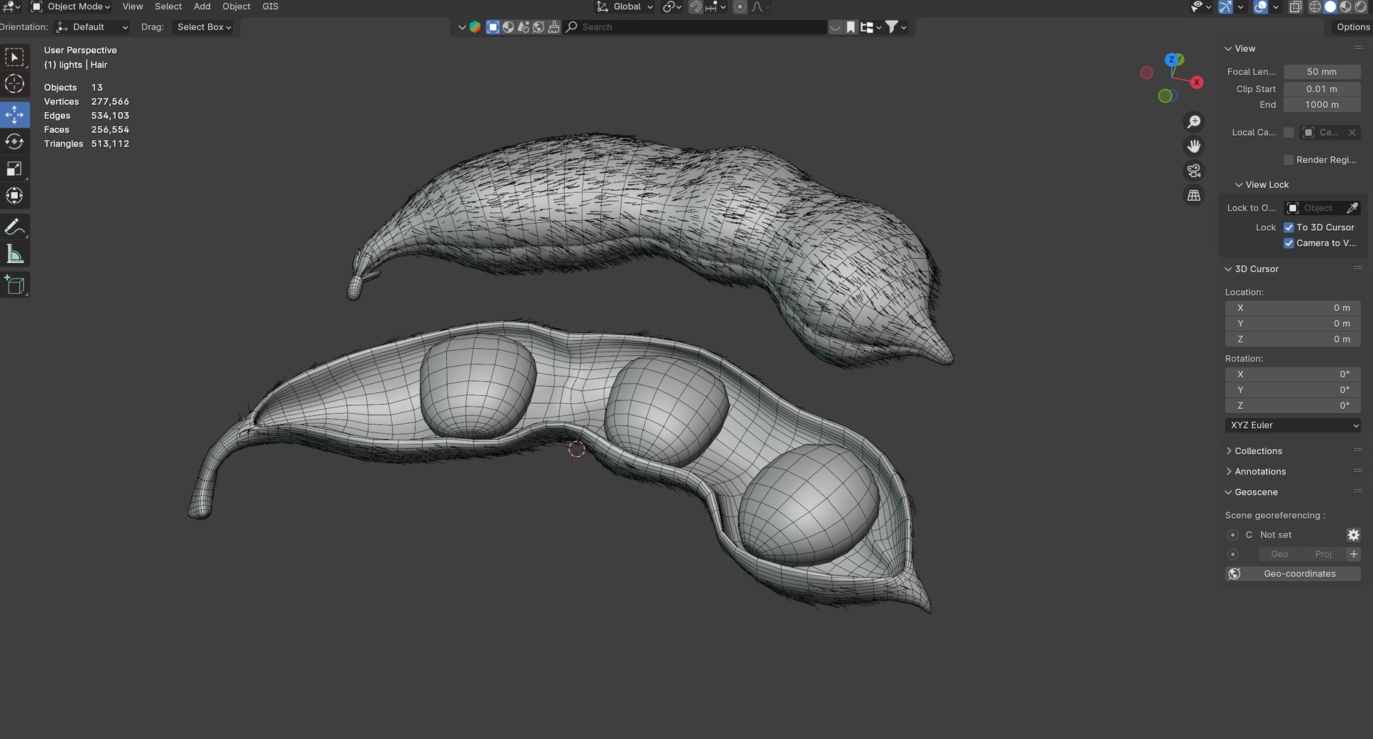This screenshot has height=739, width=1373.
Task: Open the GIS menu
Action: pyautogui.click(x=270, y=6)
